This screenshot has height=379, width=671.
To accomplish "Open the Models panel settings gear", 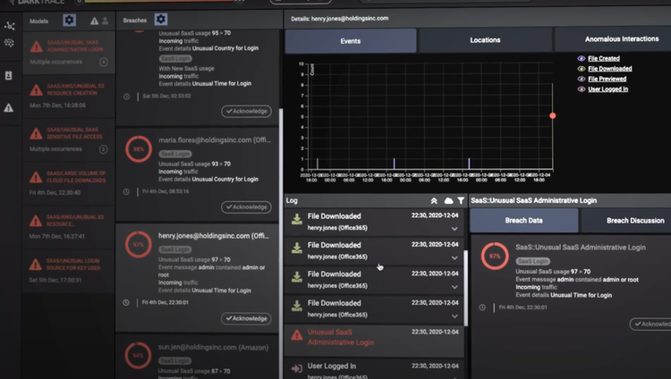I will pyautogui.click(x=69, y=20).
